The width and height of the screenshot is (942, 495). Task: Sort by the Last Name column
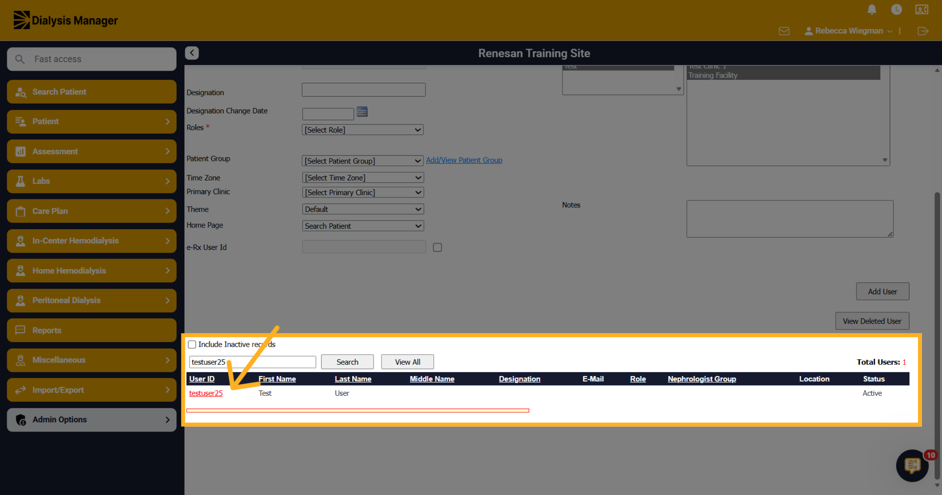pyautogui.click(x=353, y=379)
